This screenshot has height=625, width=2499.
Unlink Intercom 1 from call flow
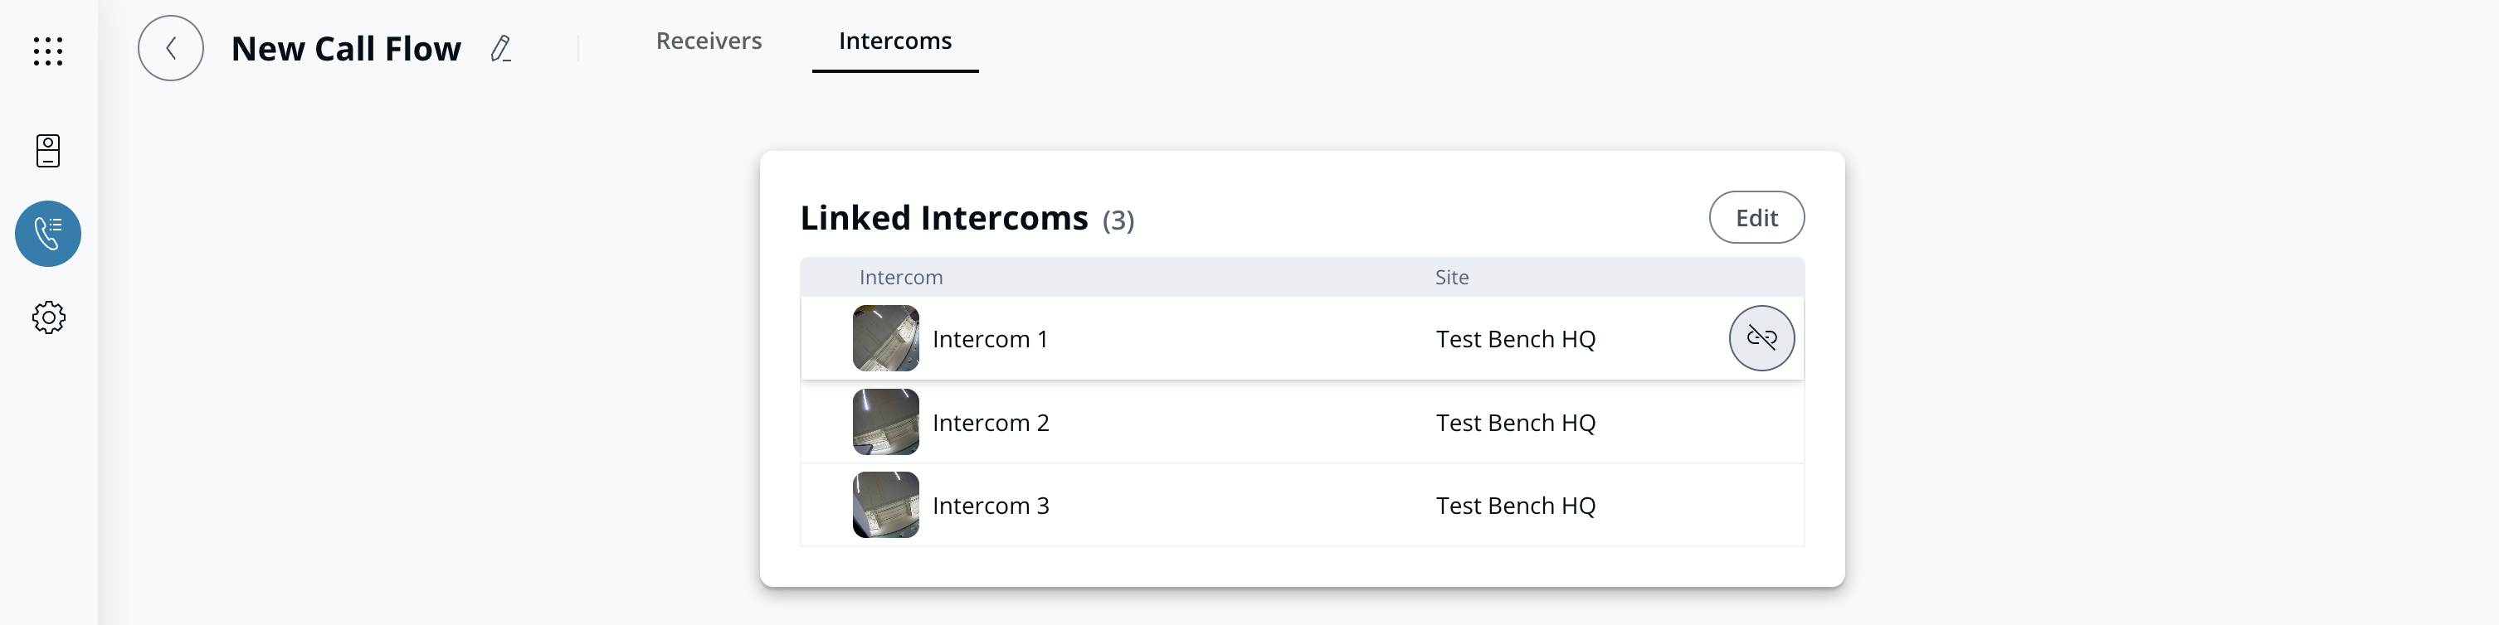(1761, 338)
